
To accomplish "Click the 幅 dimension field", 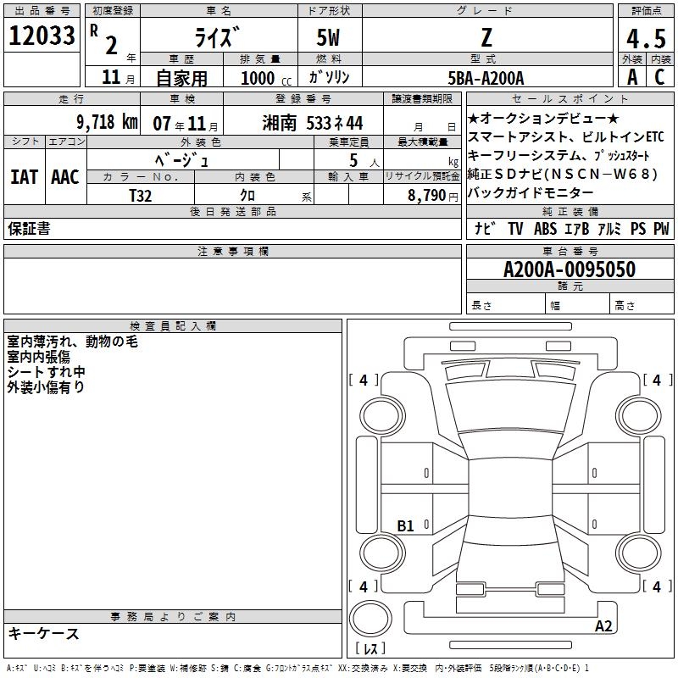I will [x=577, y=304].
